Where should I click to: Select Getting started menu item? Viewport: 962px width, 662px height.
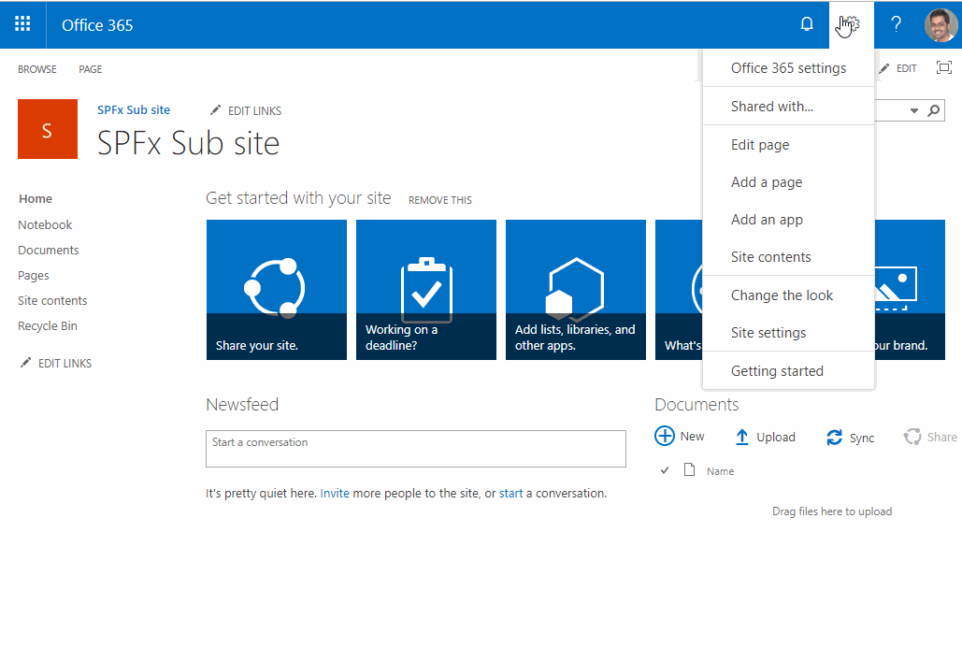pos(788,370)
